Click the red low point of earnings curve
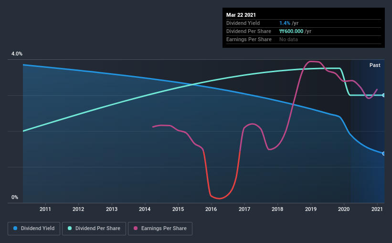This screenshot has height=243, width=392. (220, 199)
